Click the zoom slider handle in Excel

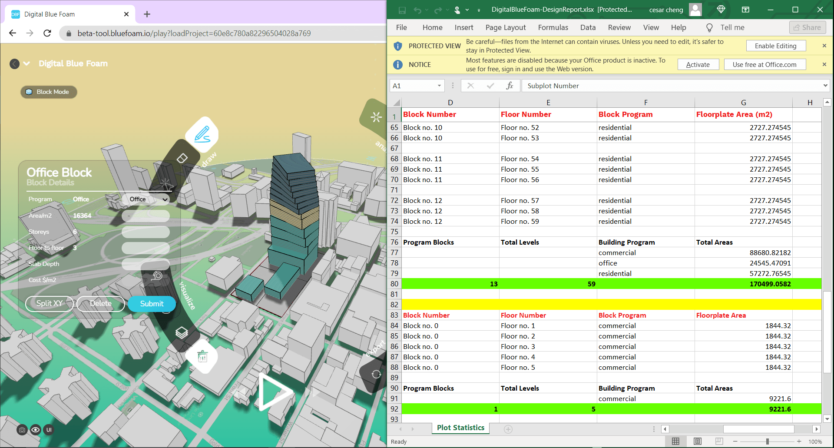pyautogui.click(x=768, y=441)
